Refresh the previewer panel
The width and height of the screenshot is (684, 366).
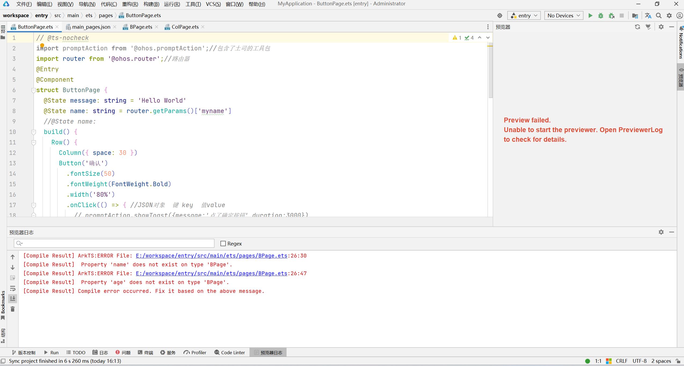click(x=637, y=27)
